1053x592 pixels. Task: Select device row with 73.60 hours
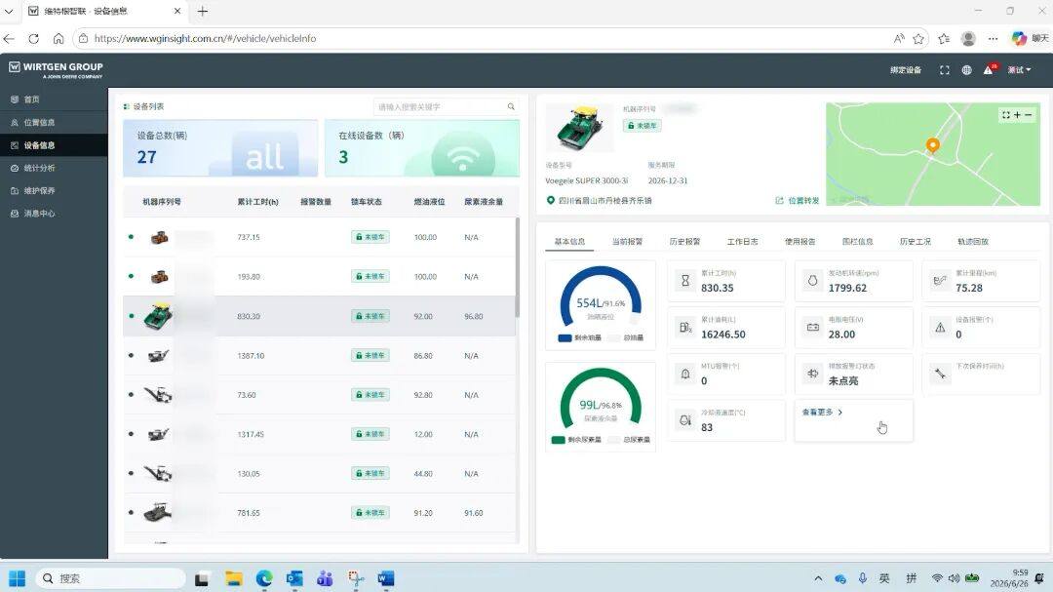click(320, 395)
